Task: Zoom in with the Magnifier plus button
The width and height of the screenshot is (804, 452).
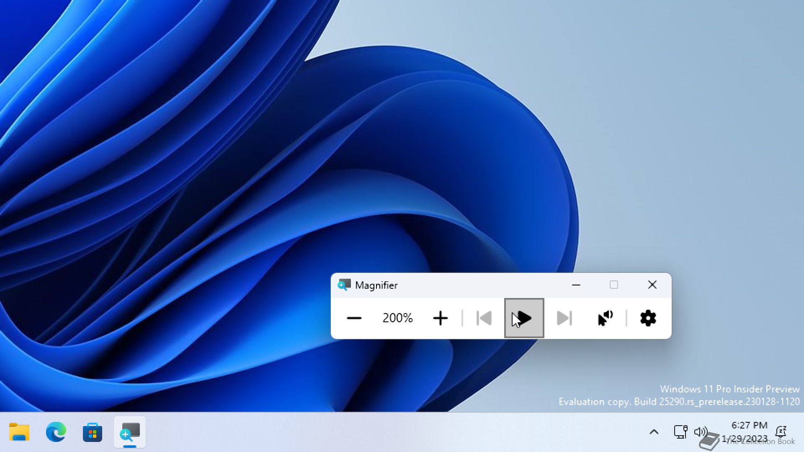Action: pos(440,318)
